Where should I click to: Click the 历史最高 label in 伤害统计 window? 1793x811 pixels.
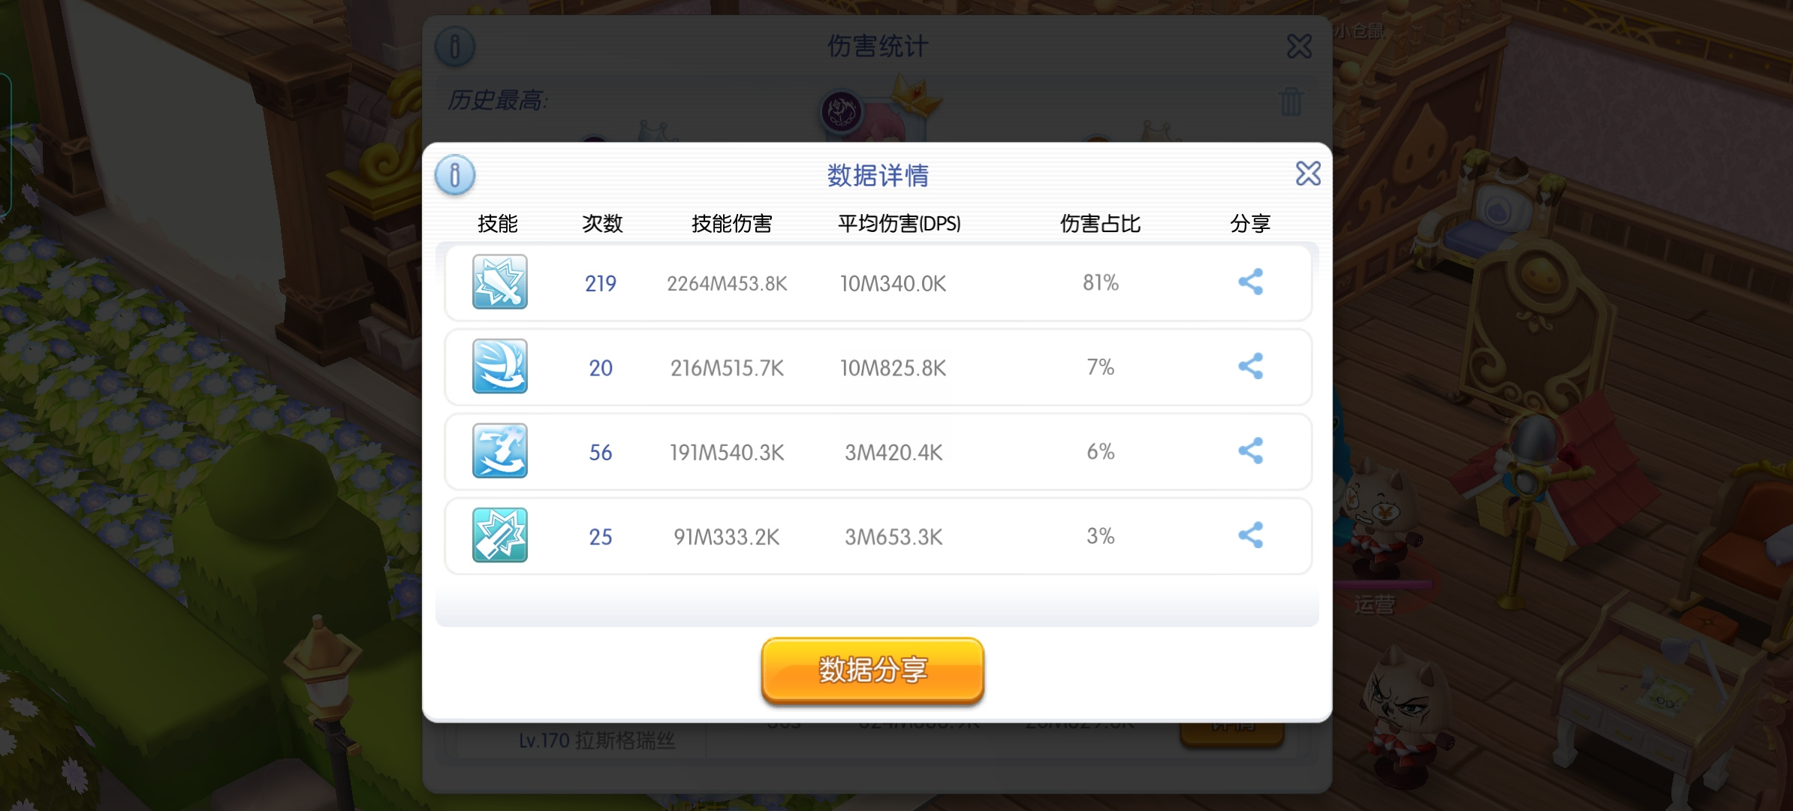point(498,101)
